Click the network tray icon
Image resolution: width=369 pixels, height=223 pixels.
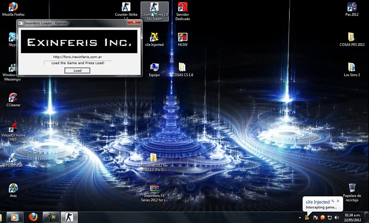coord(330,218)
